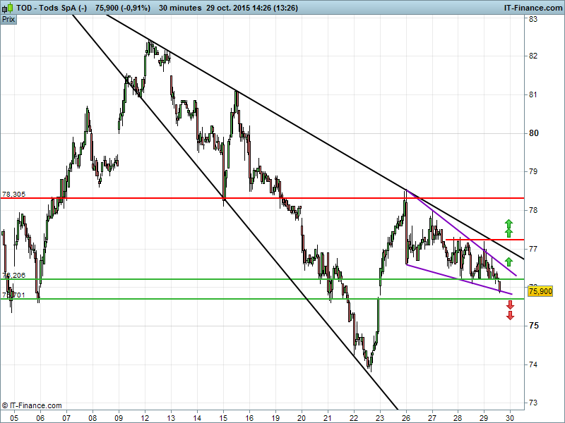565x423 pixels.
Task: Click the current price tag 75,900
Action: pyautogui.click(x=540, y=291)
